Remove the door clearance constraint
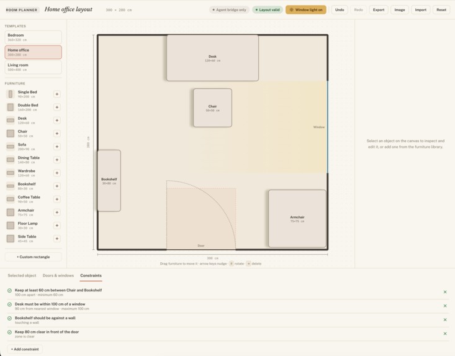 [445, 334]
